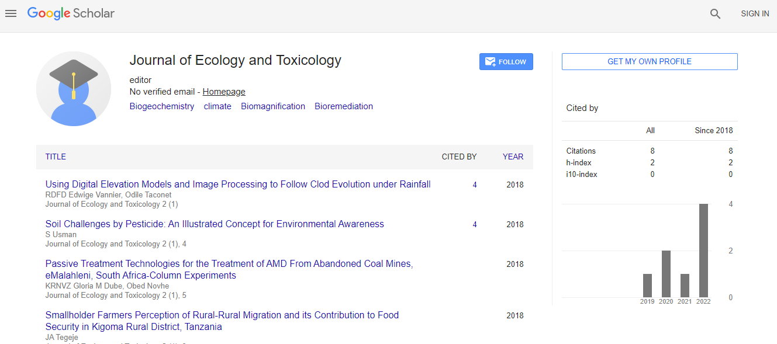Open the Homepage link
The width and height of the screenshot is (777, 344).
pyautogui.click(x=224, y=92)
